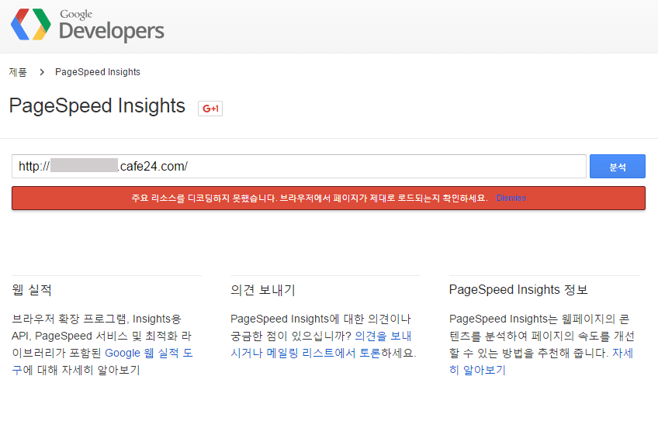Click the breadcrumb chevron arrow separator

coord(41,72)
